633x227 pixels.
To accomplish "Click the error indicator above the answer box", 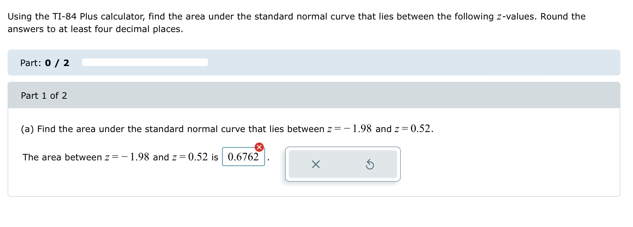I will pyautogui.click(x=259, y=147).
